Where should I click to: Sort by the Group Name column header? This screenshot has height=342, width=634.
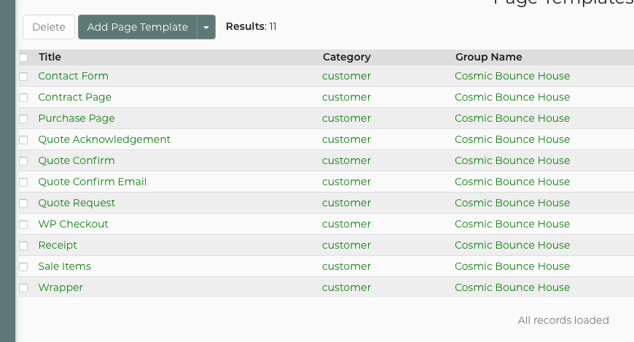488,57
